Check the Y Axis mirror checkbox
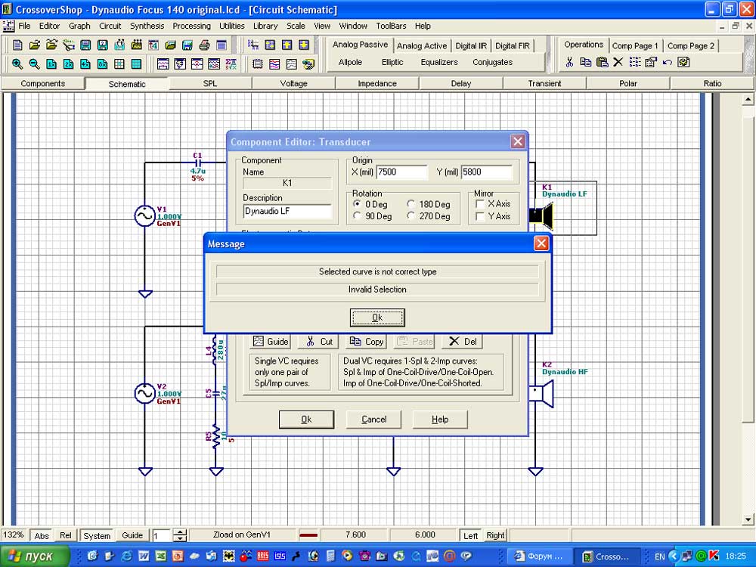This screenshot has height=567, width=756. [480, 216]
